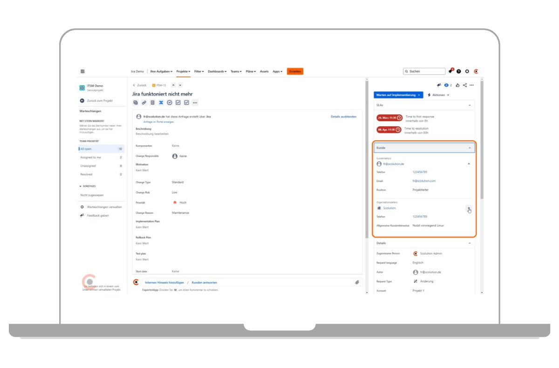Open the settings gear icon
Screen dimensions: 559x368
pos(467,71)
